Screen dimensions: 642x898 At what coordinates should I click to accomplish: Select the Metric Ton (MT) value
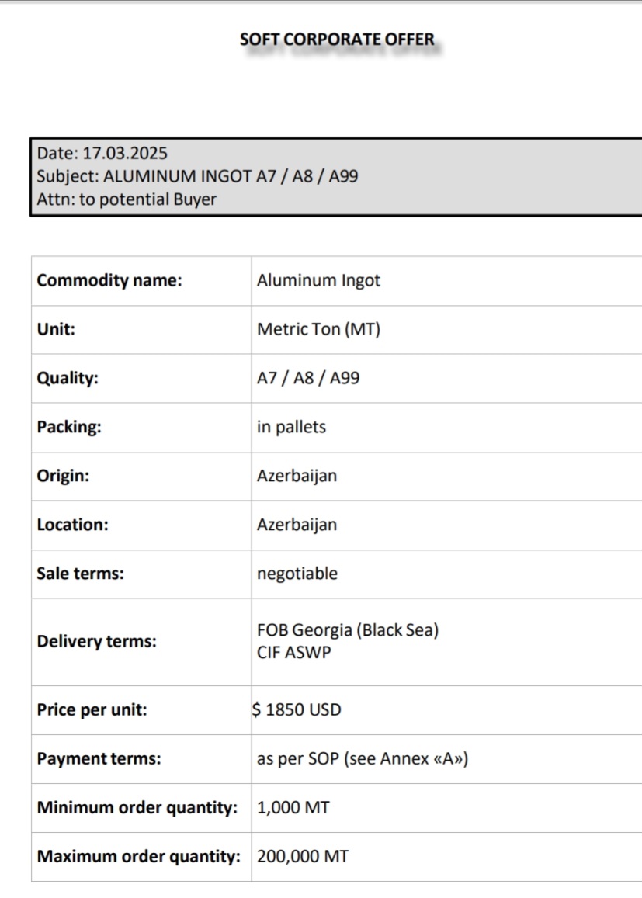coord(318,329)
